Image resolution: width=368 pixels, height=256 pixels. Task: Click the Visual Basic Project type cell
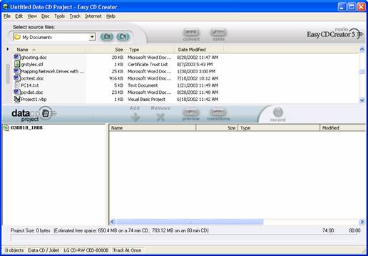(146, 100)
